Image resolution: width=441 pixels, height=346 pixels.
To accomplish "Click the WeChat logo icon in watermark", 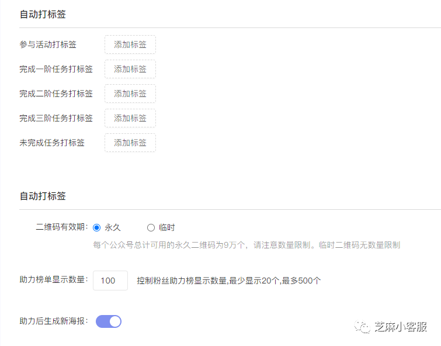I will [362, 327].
